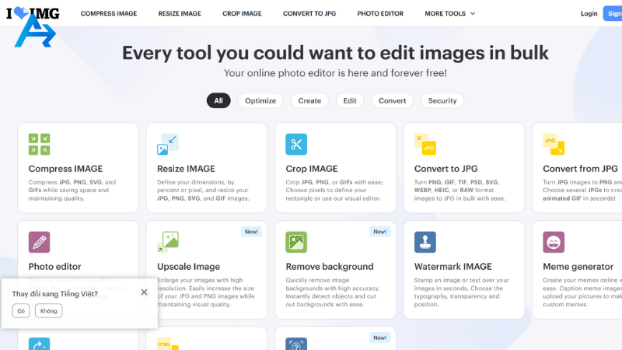Image resolution: width=622 pixels, height=350 pixels.
Task: Click the Có button to switch language
Action: tap(21, 310)
